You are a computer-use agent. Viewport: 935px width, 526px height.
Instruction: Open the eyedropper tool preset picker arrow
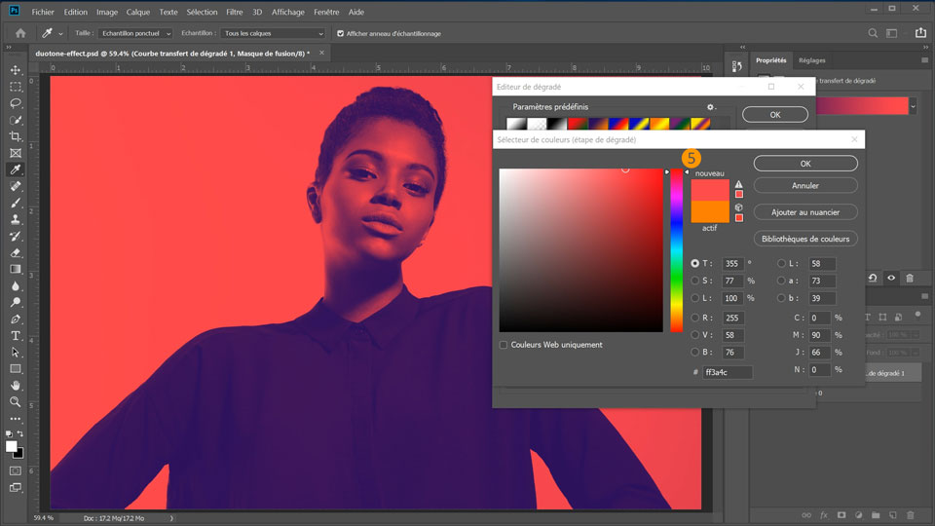(60, 34)
